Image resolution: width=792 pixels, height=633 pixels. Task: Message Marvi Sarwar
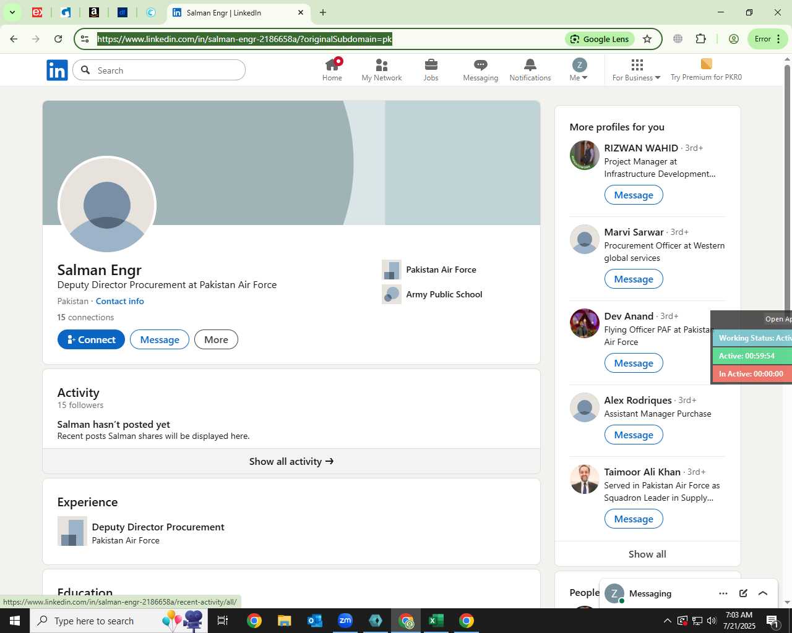click(634, 279)
